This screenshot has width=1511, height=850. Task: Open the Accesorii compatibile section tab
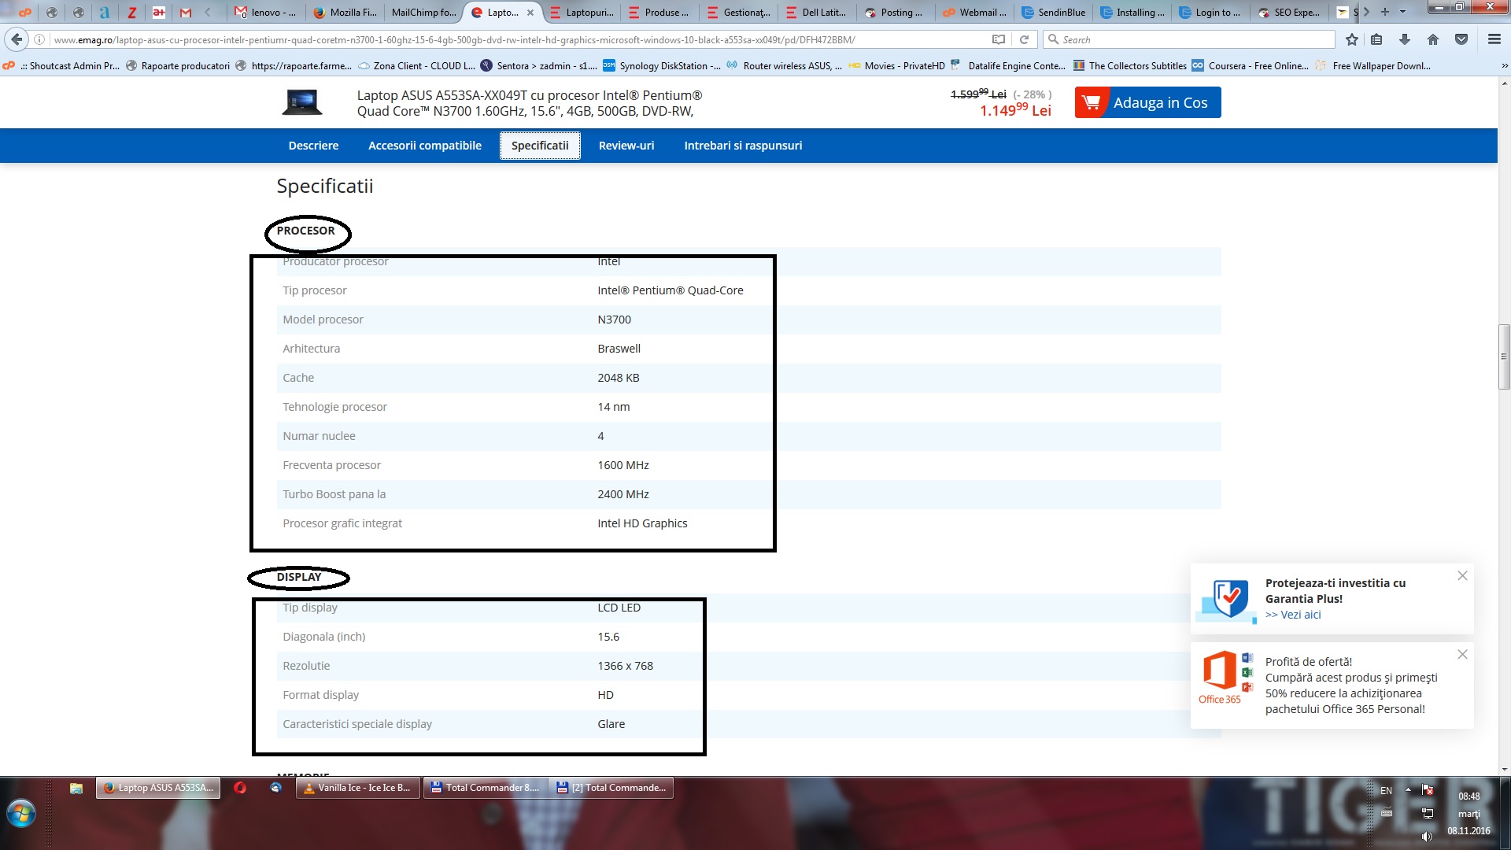click(424, 146)
